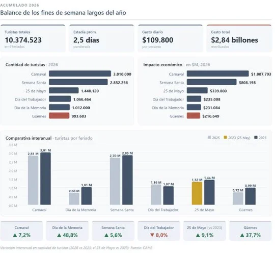Click the green arrow beside 48,8%
The height and width of the screenshot is (253, 275).
pyautogui.click(x=59, y=235)
